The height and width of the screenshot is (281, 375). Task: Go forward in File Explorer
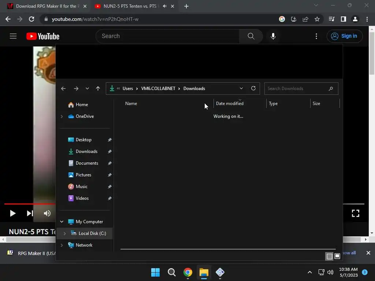click(76, 89)
